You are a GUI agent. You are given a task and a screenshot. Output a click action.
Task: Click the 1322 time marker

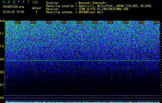[33, 22]
